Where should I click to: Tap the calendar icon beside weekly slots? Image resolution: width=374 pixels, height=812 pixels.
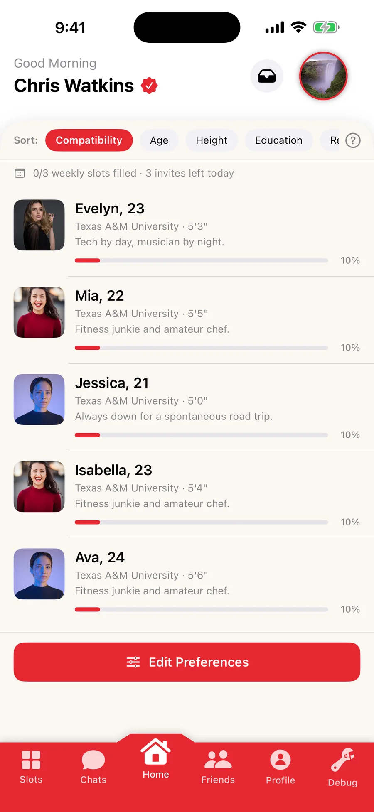point(20,173)
